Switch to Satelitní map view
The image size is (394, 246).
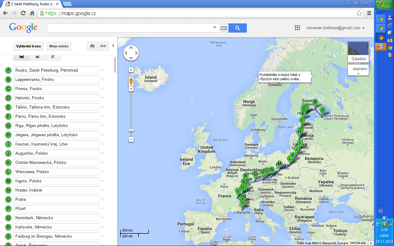pyautogui.click(x=358, y=52)
